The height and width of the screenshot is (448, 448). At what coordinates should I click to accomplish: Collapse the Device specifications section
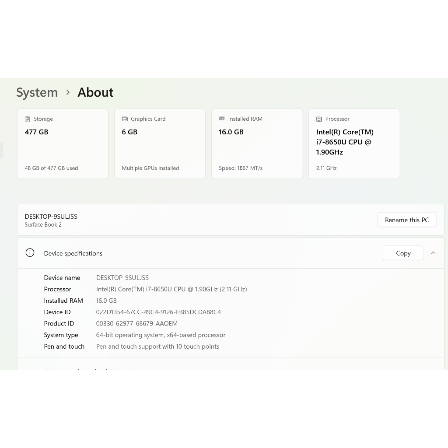pos(433,253)
